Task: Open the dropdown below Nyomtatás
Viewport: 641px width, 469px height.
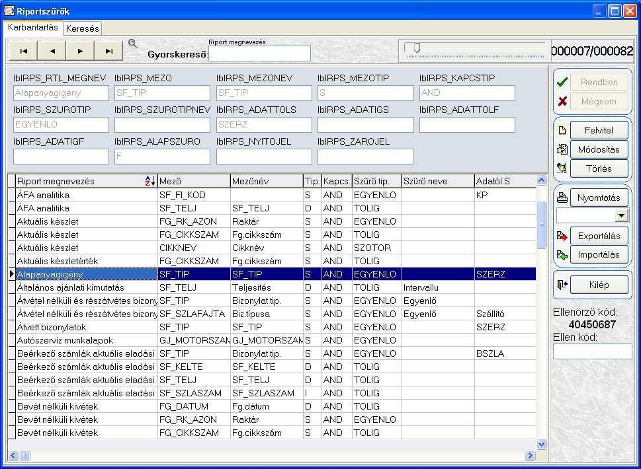Action: [x=621, y=215]
